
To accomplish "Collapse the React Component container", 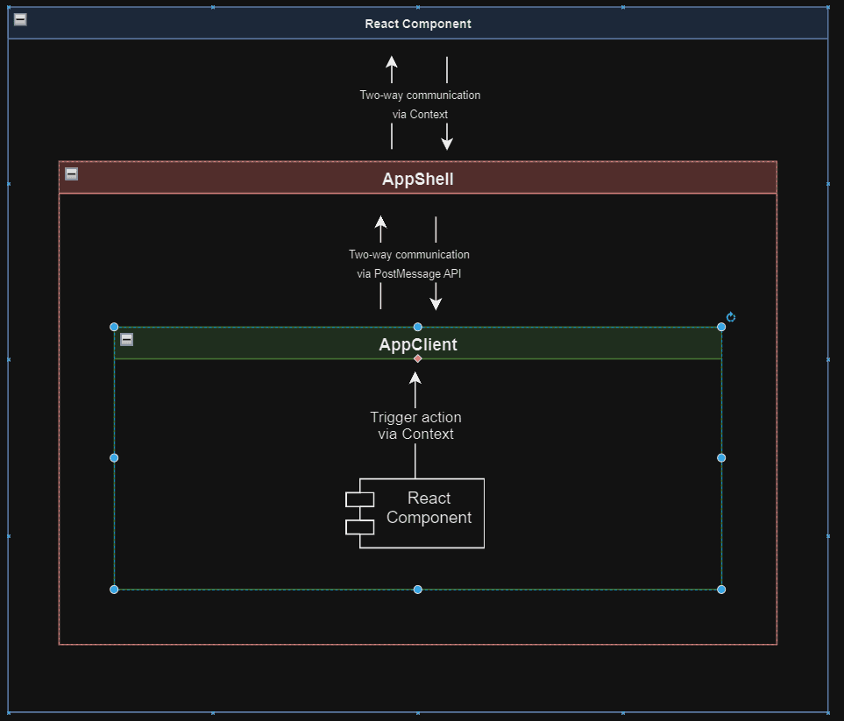I will click(x=19, y=18).
